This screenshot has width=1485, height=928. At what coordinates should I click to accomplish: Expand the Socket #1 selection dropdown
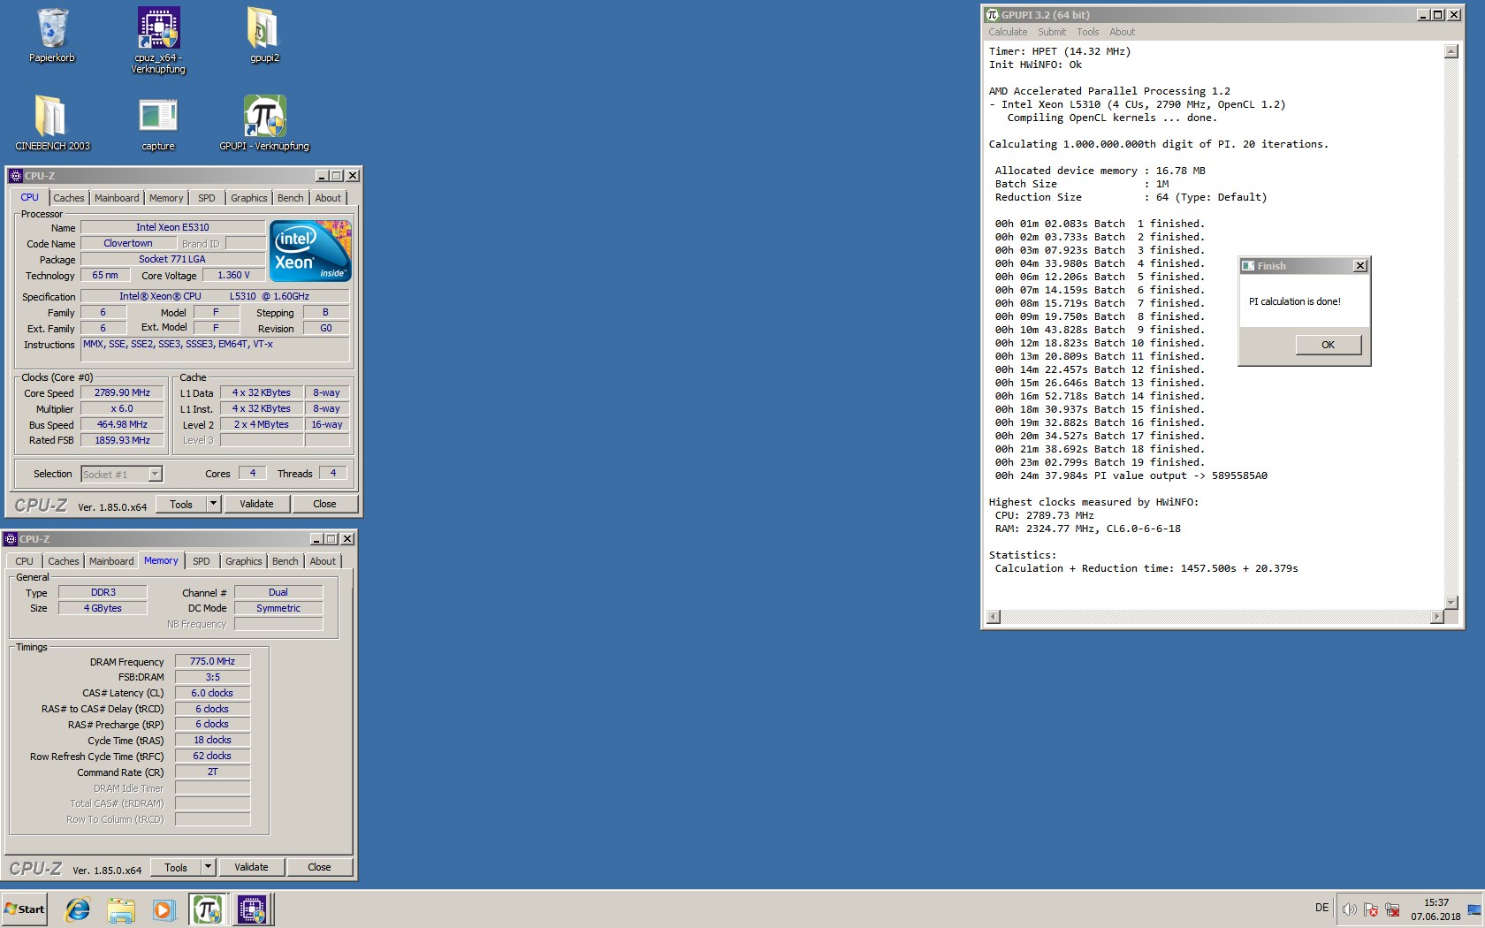pos(155,475)
